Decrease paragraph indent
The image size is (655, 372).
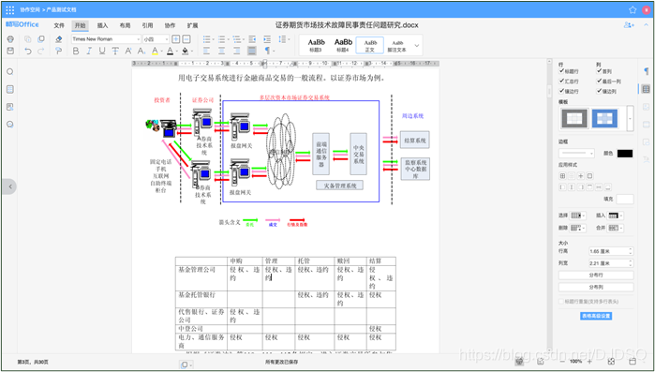point(252,39)
